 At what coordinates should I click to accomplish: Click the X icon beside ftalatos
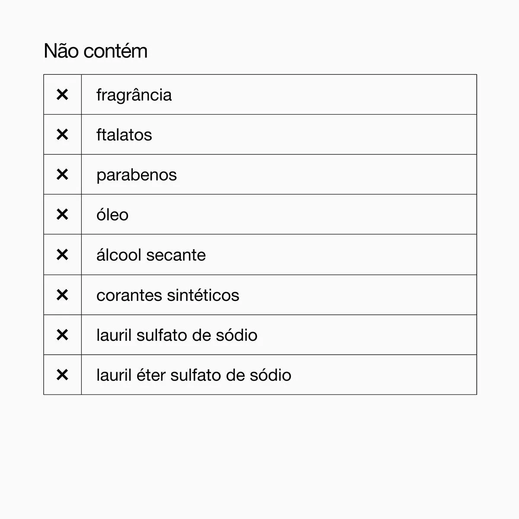(x=62, y=135)
